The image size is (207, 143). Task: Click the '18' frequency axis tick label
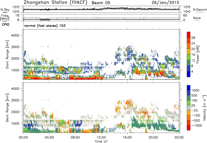pyautogui.click(x=17, y=15)
